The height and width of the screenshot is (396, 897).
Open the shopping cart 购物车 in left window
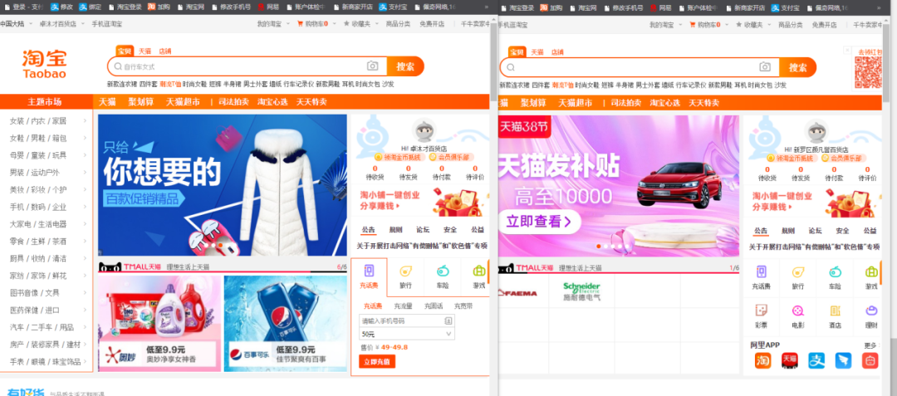click(312, 25)
